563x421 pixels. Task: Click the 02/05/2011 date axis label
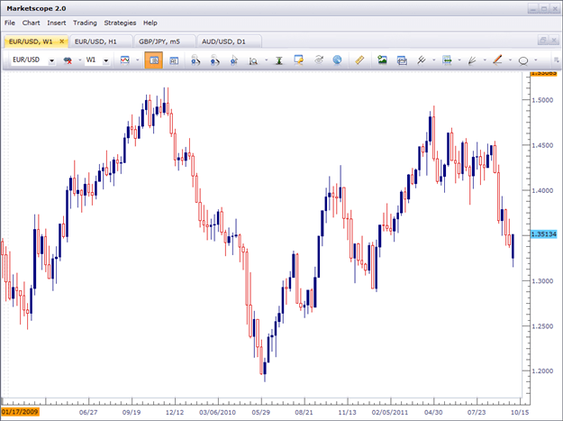tap(390, 412)
